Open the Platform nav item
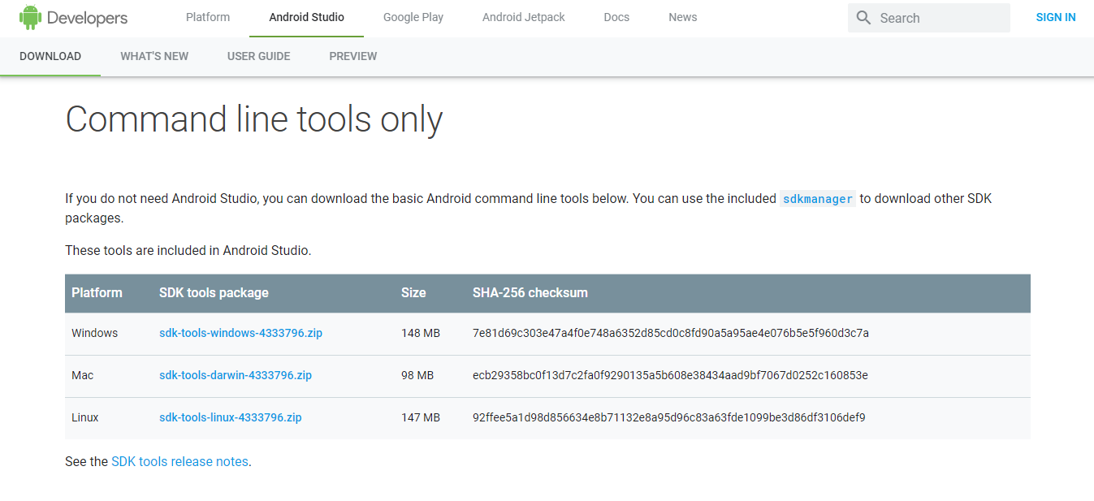This screenshot has width=1094, height=501. coord(208,17)
